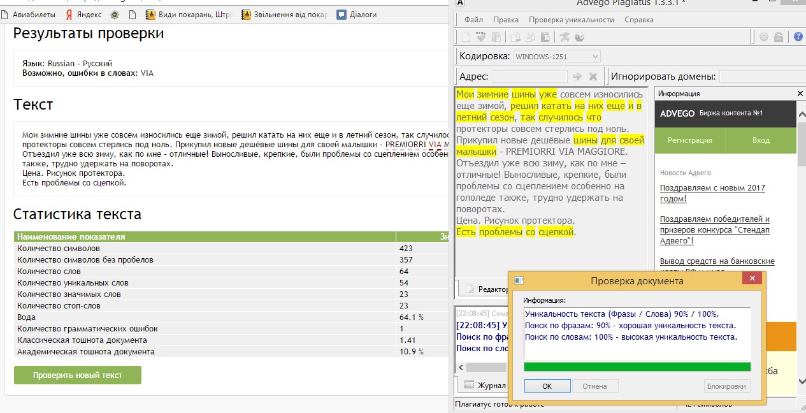806x413 pixels.
Task: Open the Поздравляем с новым 2017 годом link
Action: [712, 193]
